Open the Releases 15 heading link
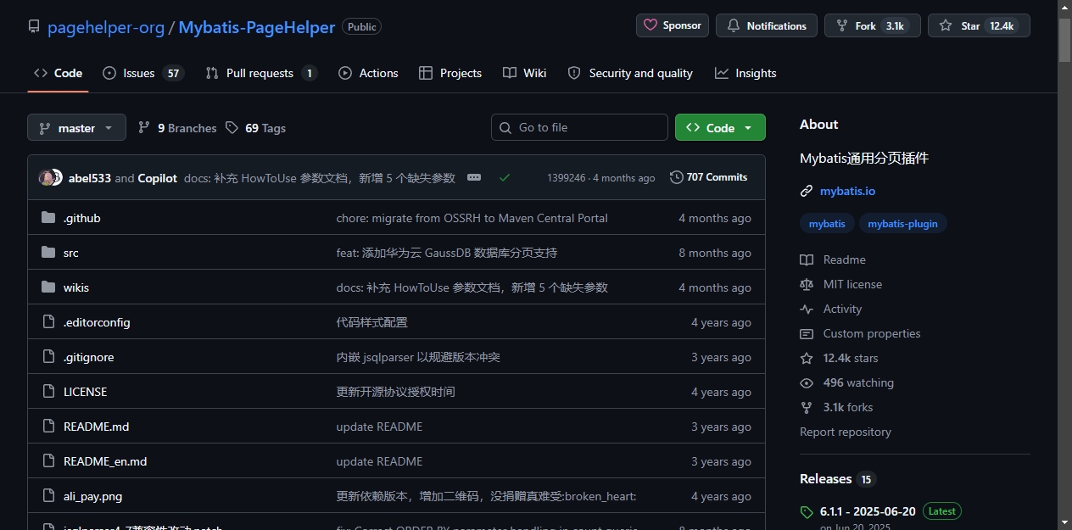The image size is (1072, 530). click(x=838, y=479)
